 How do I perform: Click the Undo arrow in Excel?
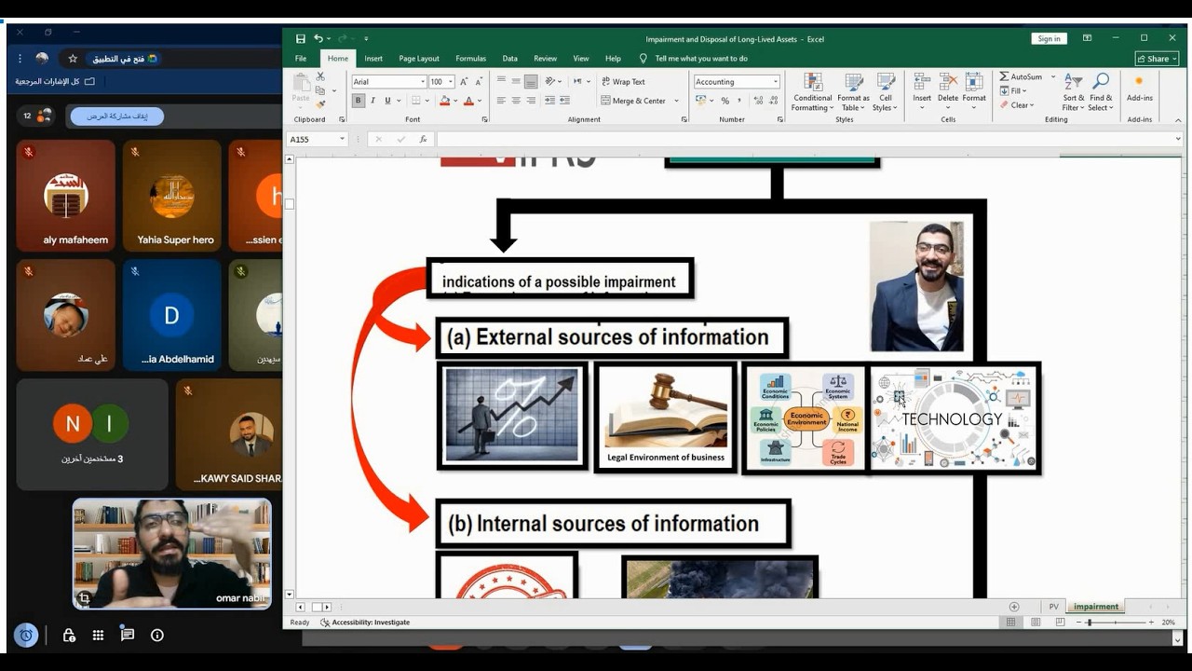[318, 39]
